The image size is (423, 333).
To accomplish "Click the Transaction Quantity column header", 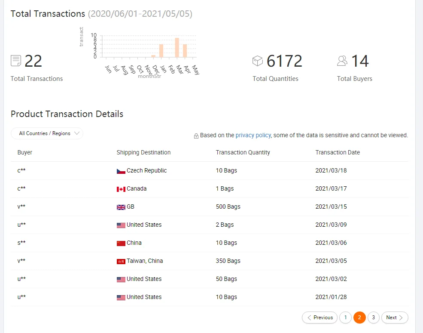I will [x=243, y=152].
